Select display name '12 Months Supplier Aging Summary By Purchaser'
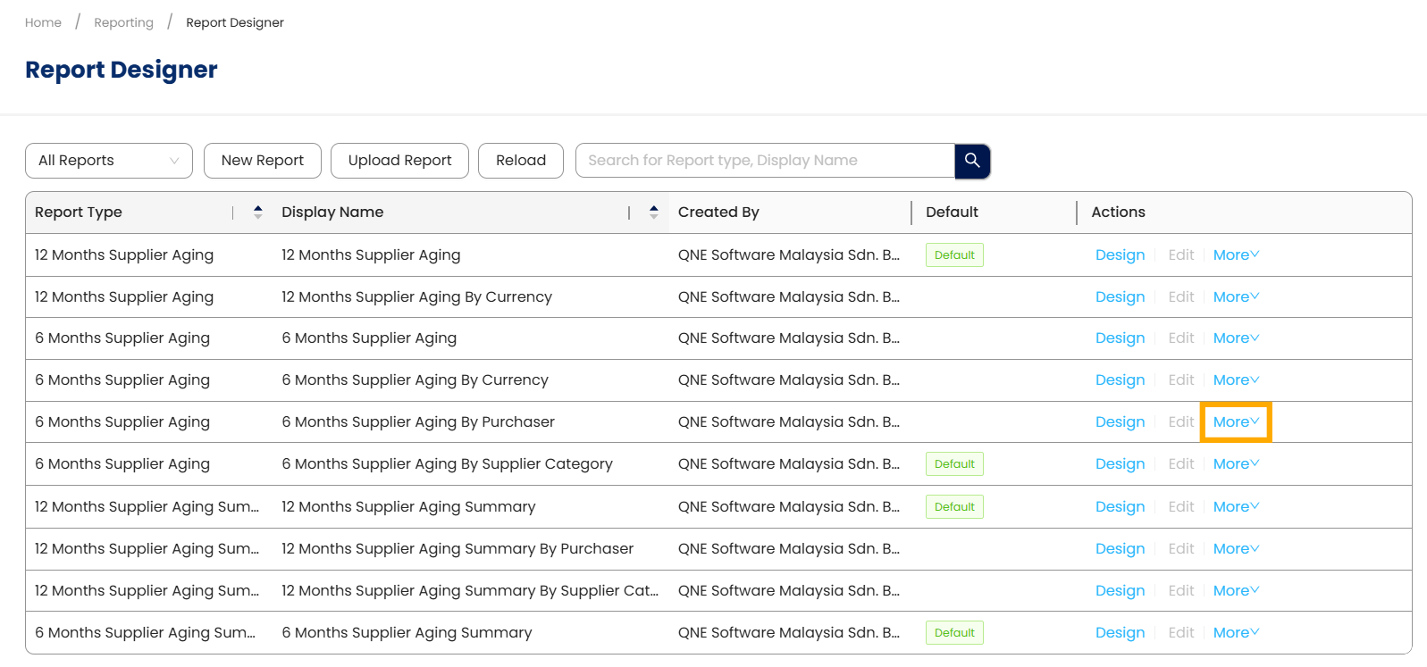This screenshot has height=667, width=1427. pyautogui.click(x=457, y=548)
